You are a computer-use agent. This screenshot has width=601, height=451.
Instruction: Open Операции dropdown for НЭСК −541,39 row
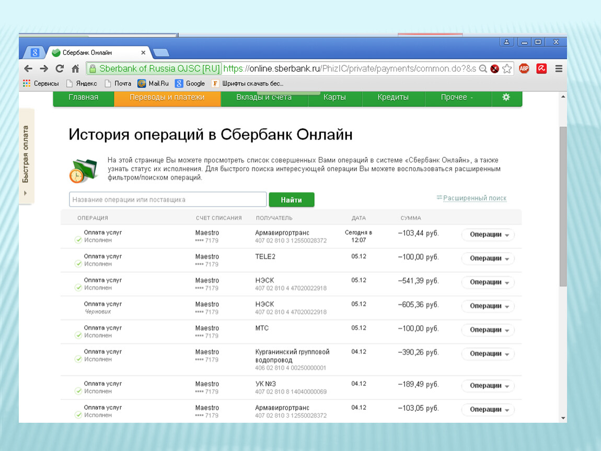click(488, 282)
